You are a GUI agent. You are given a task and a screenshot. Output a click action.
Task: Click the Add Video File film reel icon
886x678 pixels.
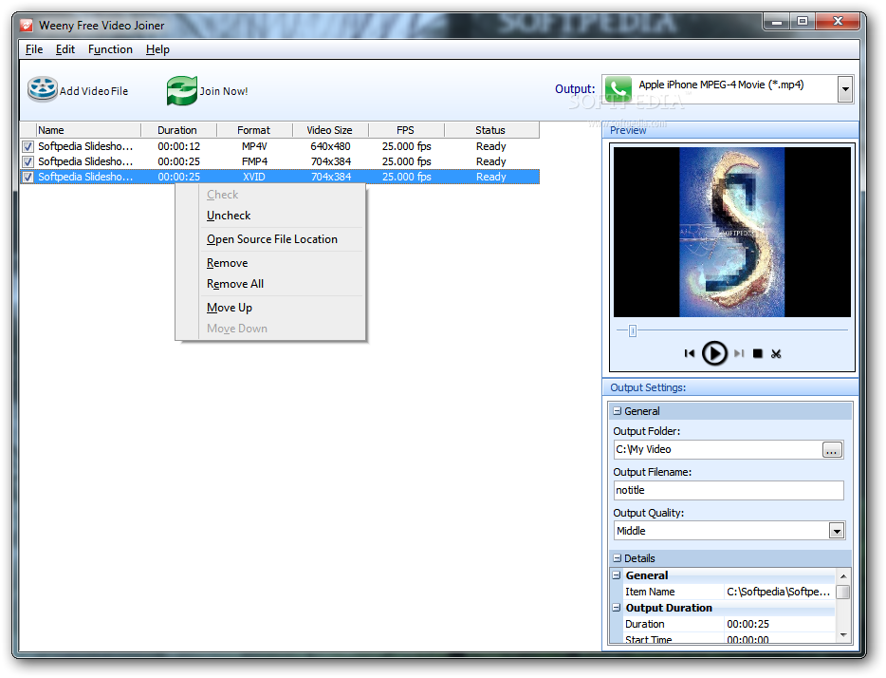pos(43,89)
